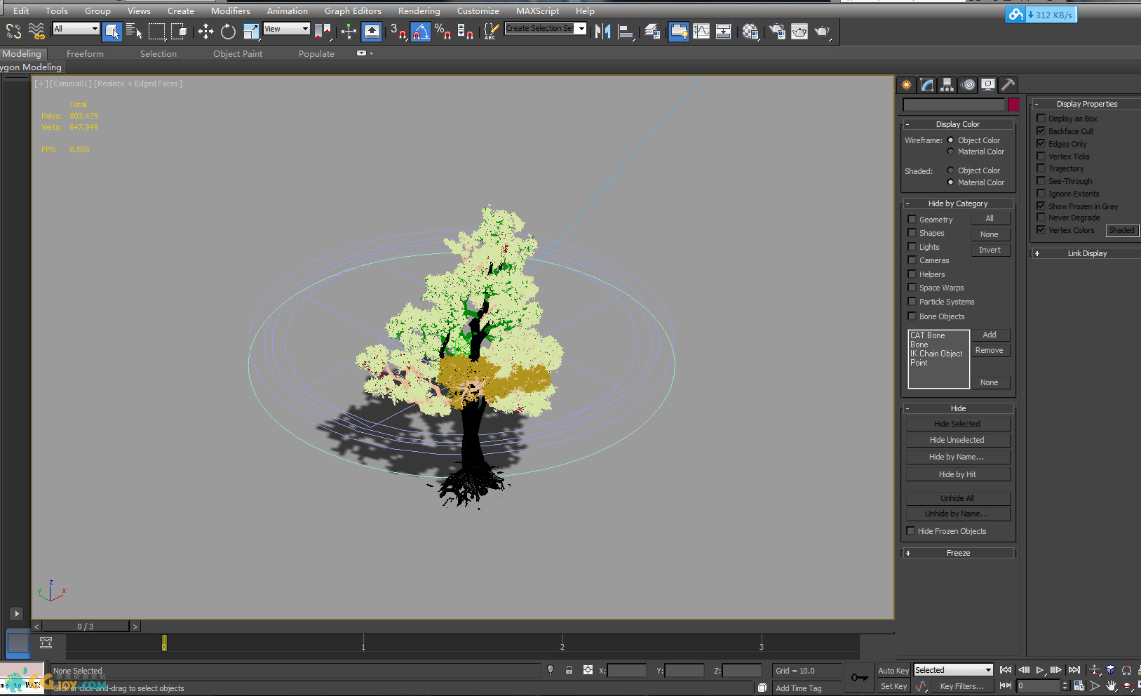Click the Use Pivot Point Center icon

pos(323,31)
